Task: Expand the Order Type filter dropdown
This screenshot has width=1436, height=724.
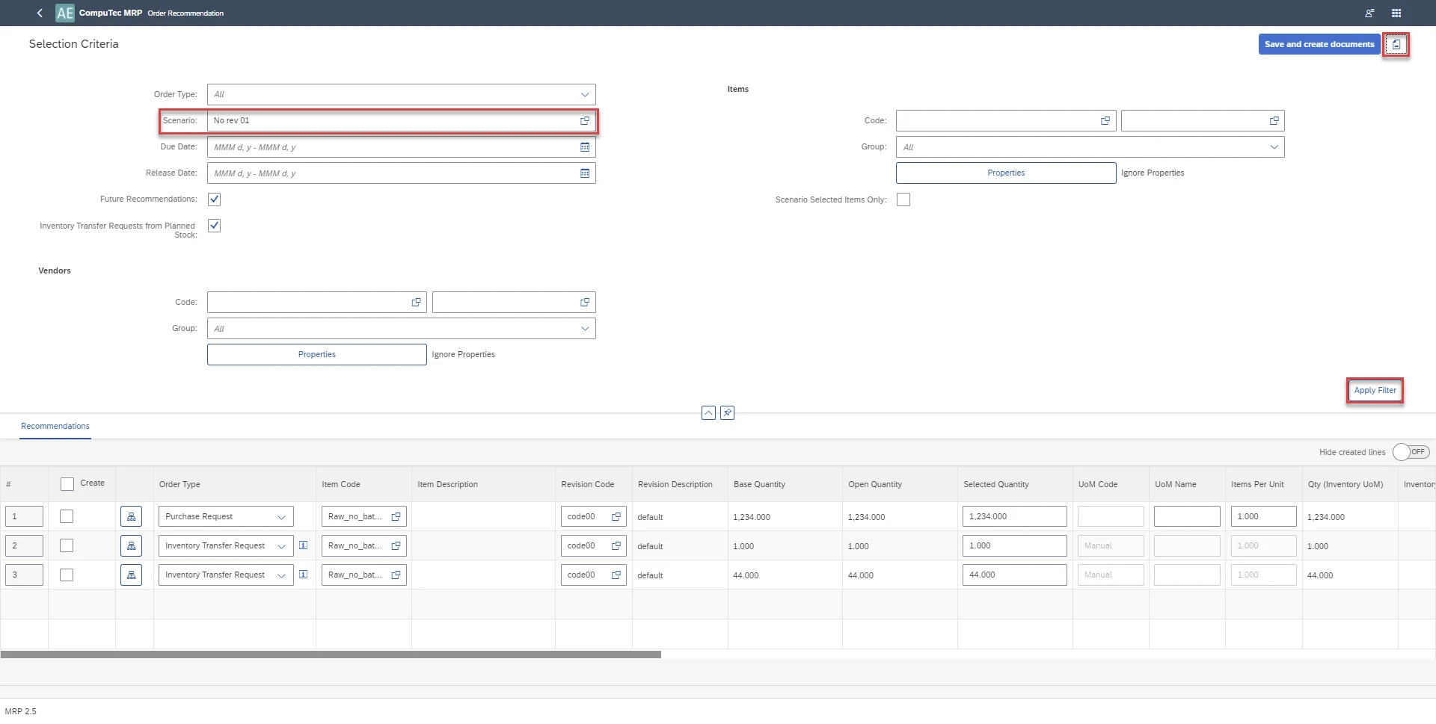Action: click(585, 94)
